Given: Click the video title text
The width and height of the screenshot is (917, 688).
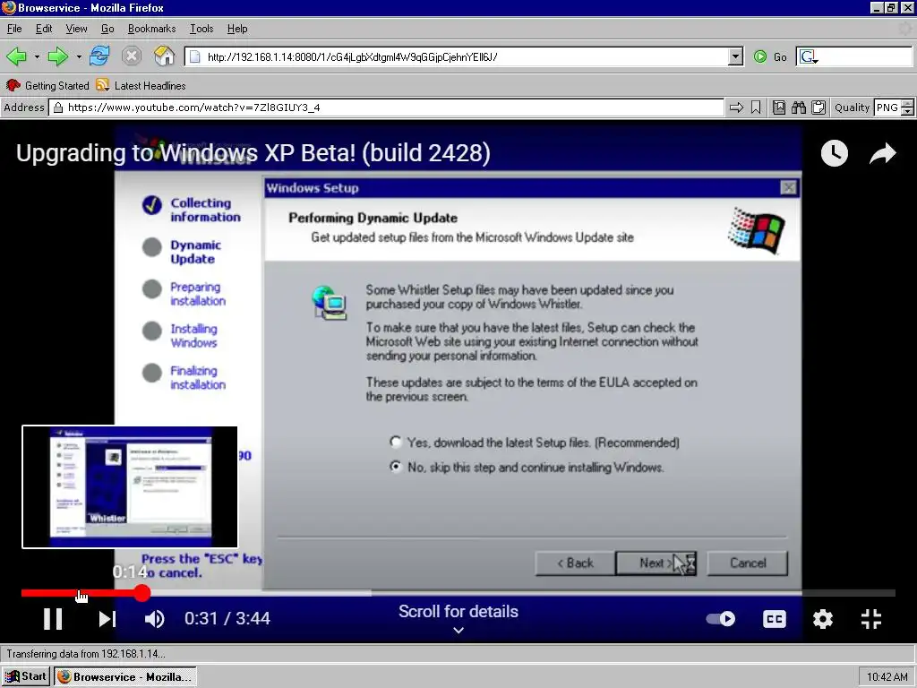Looking at the screenshot, I should (x=253, y=152).
